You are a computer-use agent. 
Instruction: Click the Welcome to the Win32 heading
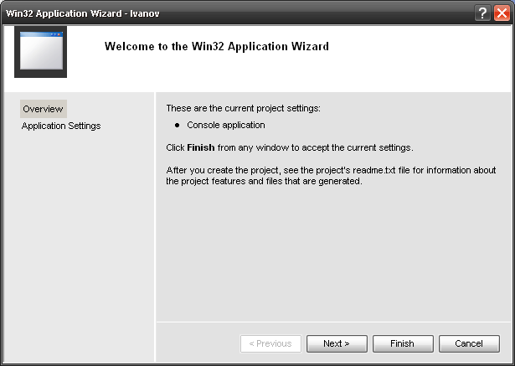(217, 46)
